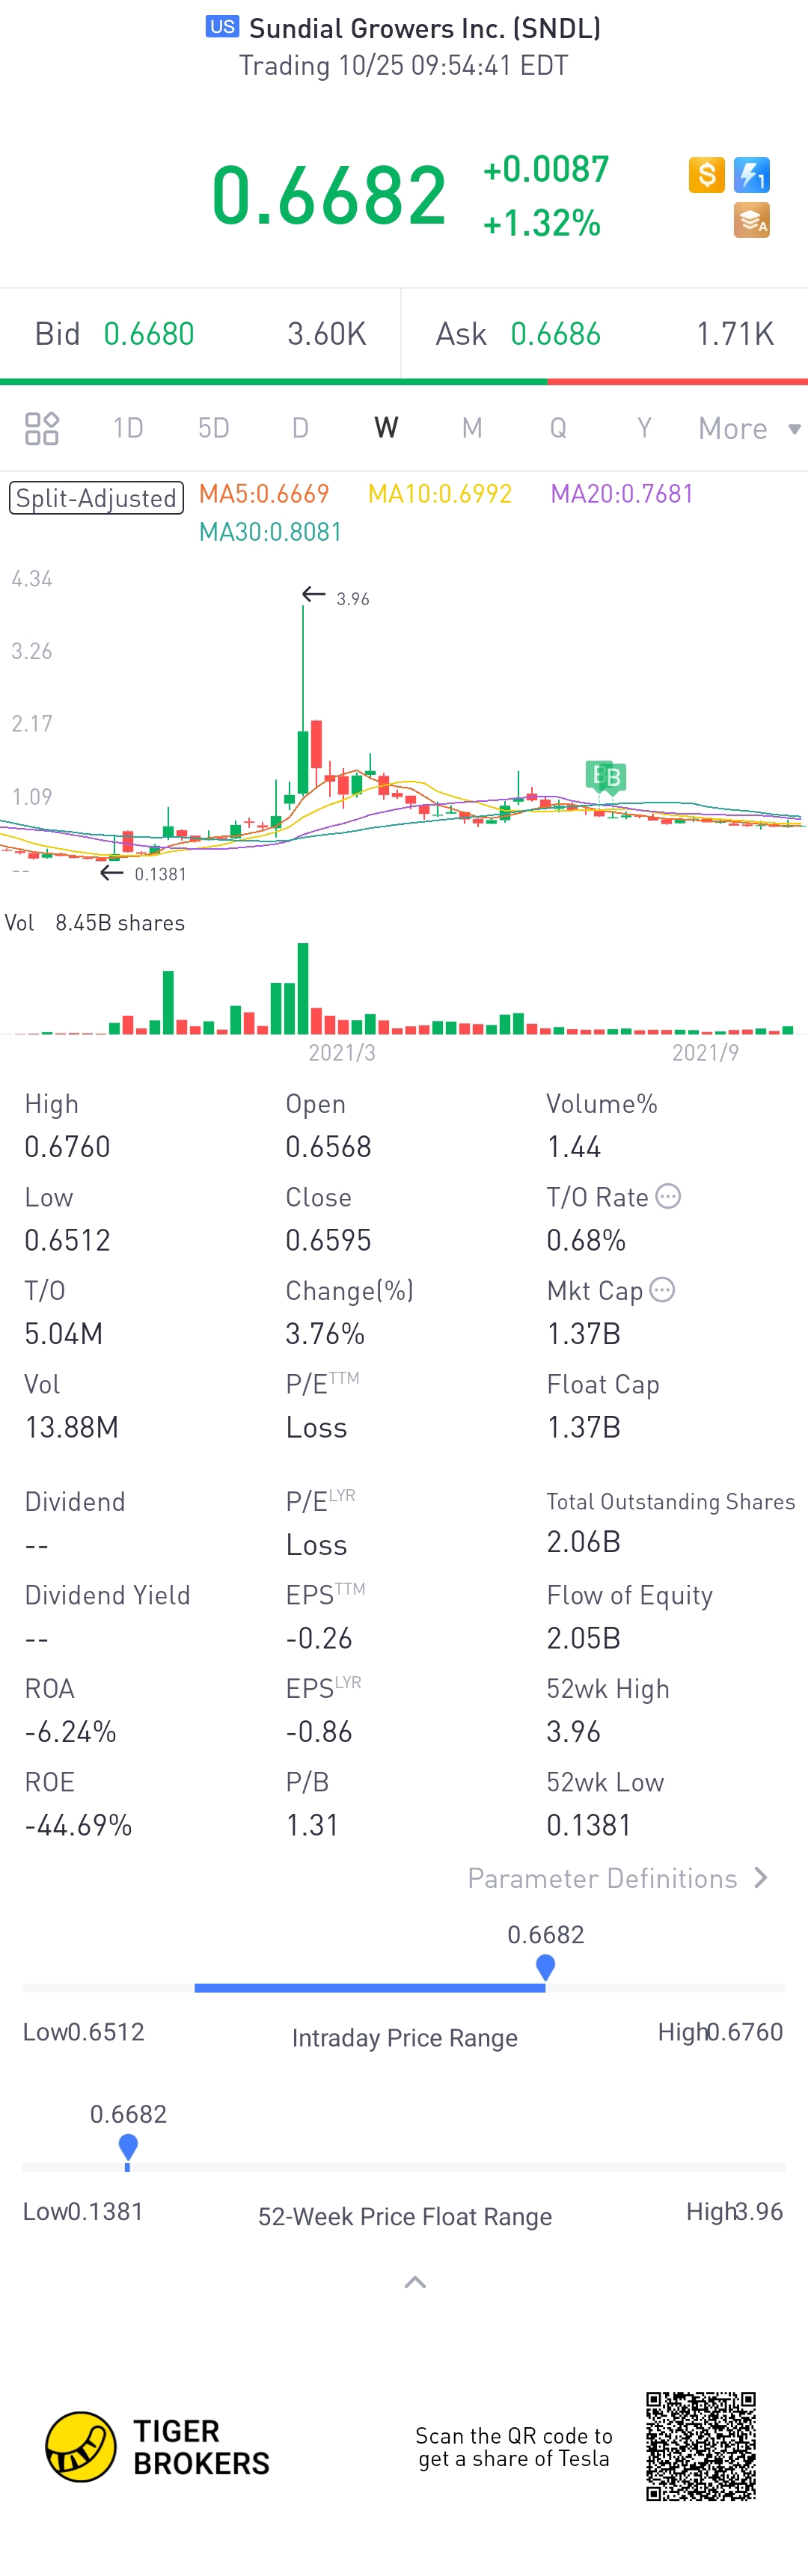Image resolution: width=808 pixels, height=2576 pixels.
Task: Tap the 52wk High value 3.96
Action: [x=574, y=1732]
